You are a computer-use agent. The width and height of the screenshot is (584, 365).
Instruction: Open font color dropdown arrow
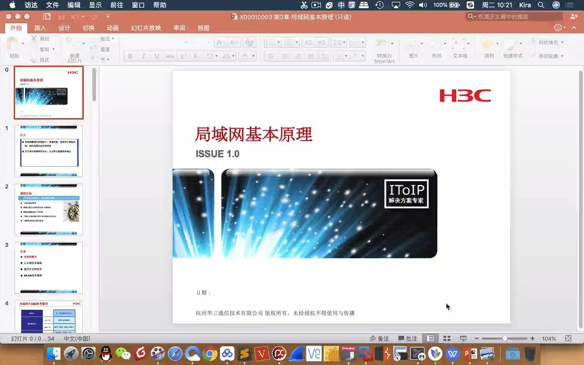click(x=254, y=56)
